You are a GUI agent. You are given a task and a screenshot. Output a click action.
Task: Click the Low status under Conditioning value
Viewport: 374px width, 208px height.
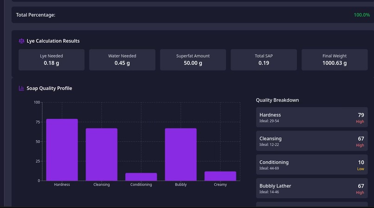click(361, 169)
